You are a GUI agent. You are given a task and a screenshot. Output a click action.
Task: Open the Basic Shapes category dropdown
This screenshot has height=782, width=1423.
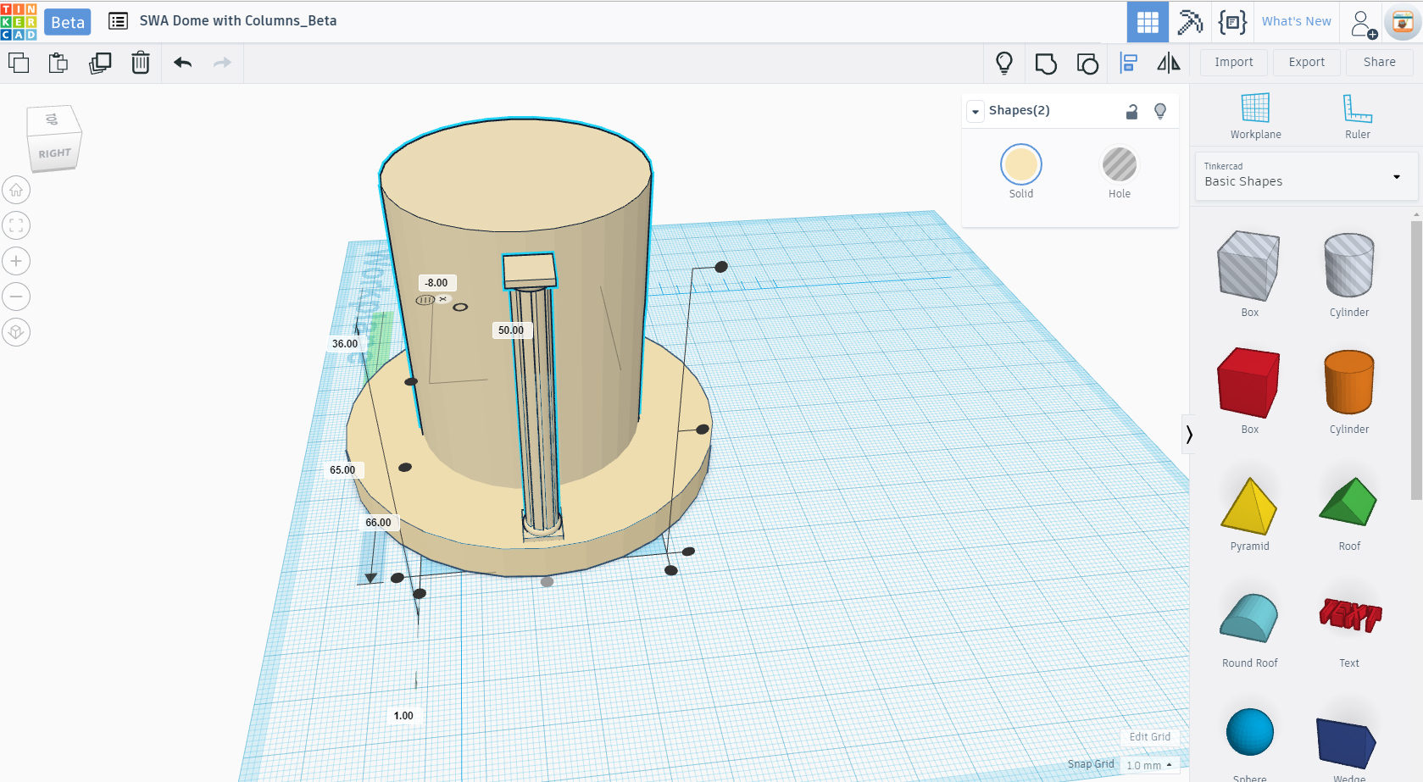coord(1306,176)
